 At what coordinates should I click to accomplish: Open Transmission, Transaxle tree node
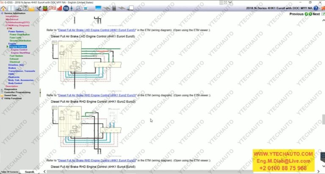click(x=22, y=71)
